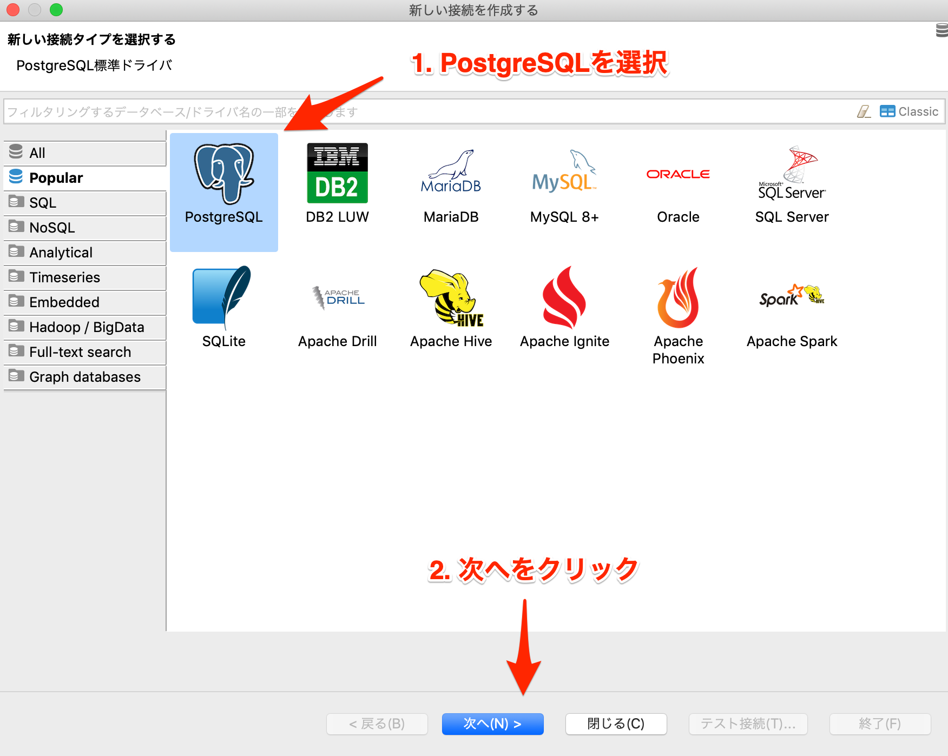
Task: Pick the MariaDB seal logo
Action: [451, 171]
